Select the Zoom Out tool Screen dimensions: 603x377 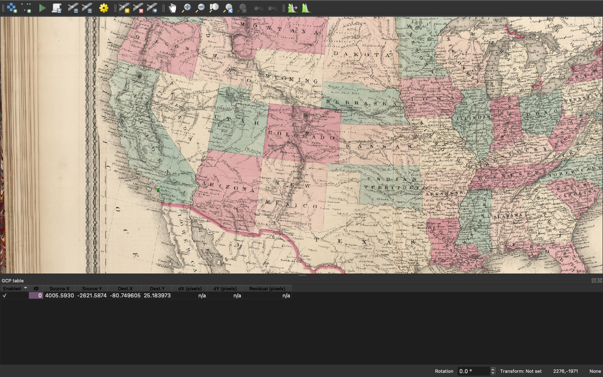click(200, 8)
